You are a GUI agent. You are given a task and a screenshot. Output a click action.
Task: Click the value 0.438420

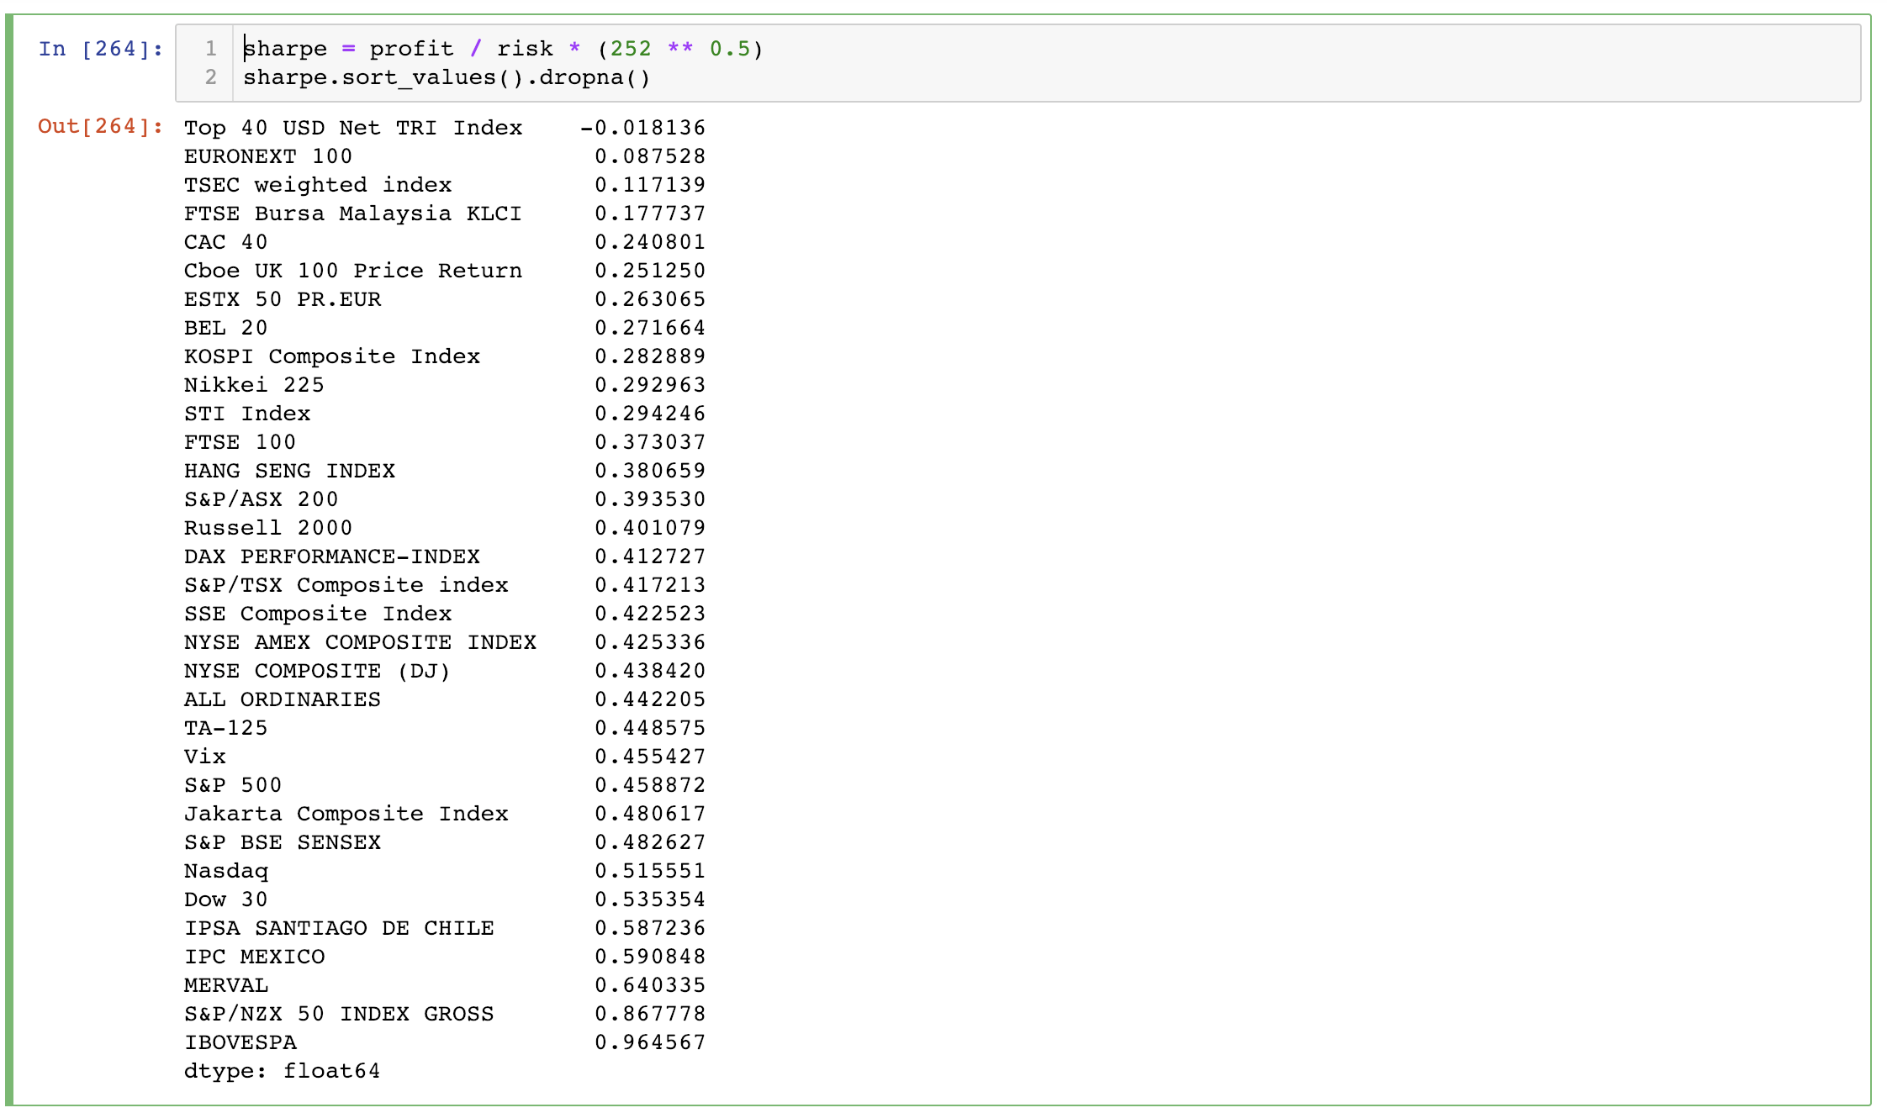pyautogui.click(x=650, y=671)
